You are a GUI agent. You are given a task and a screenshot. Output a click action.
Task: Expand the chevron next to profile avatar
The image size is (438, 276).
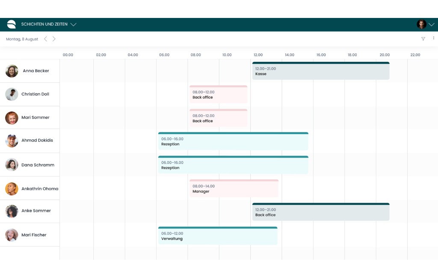(432, 24)
